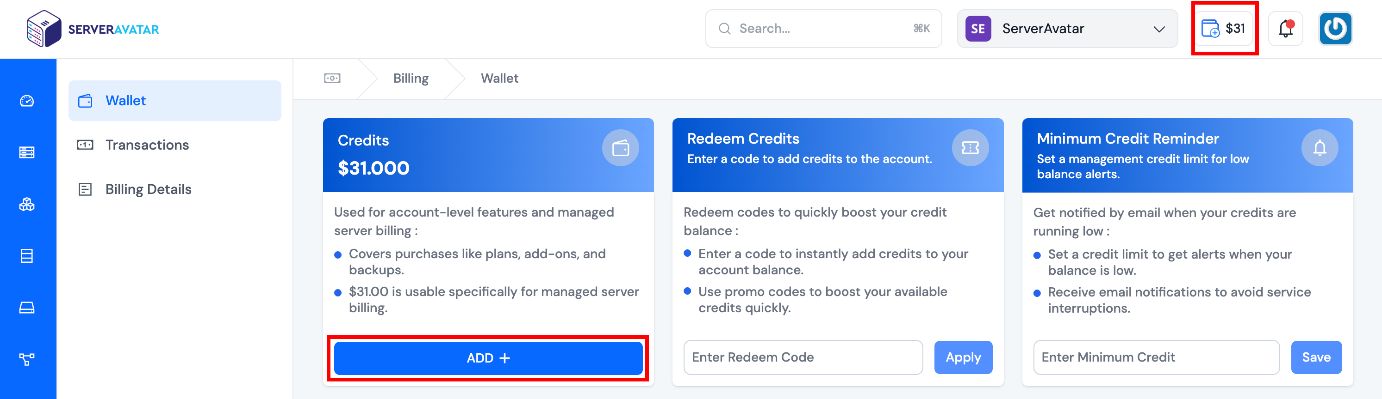Open the notifications bell

pyautogui.click(x=1285, y=29)
